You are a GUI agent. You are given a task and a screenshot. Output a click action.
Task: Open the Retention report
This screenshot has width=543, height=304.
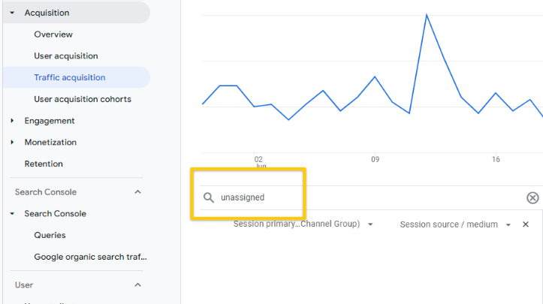coord(44,164)
